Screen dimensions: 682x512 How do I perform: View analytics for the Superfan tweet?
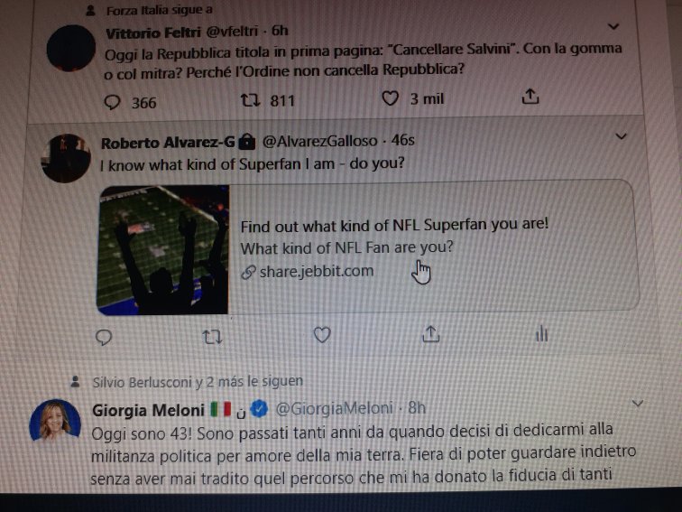[x=541, y=334]
